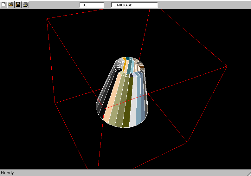251x176 pixels.
Task: Select the right-most corner of the red wireframe box
Action: tap(227, 66)
